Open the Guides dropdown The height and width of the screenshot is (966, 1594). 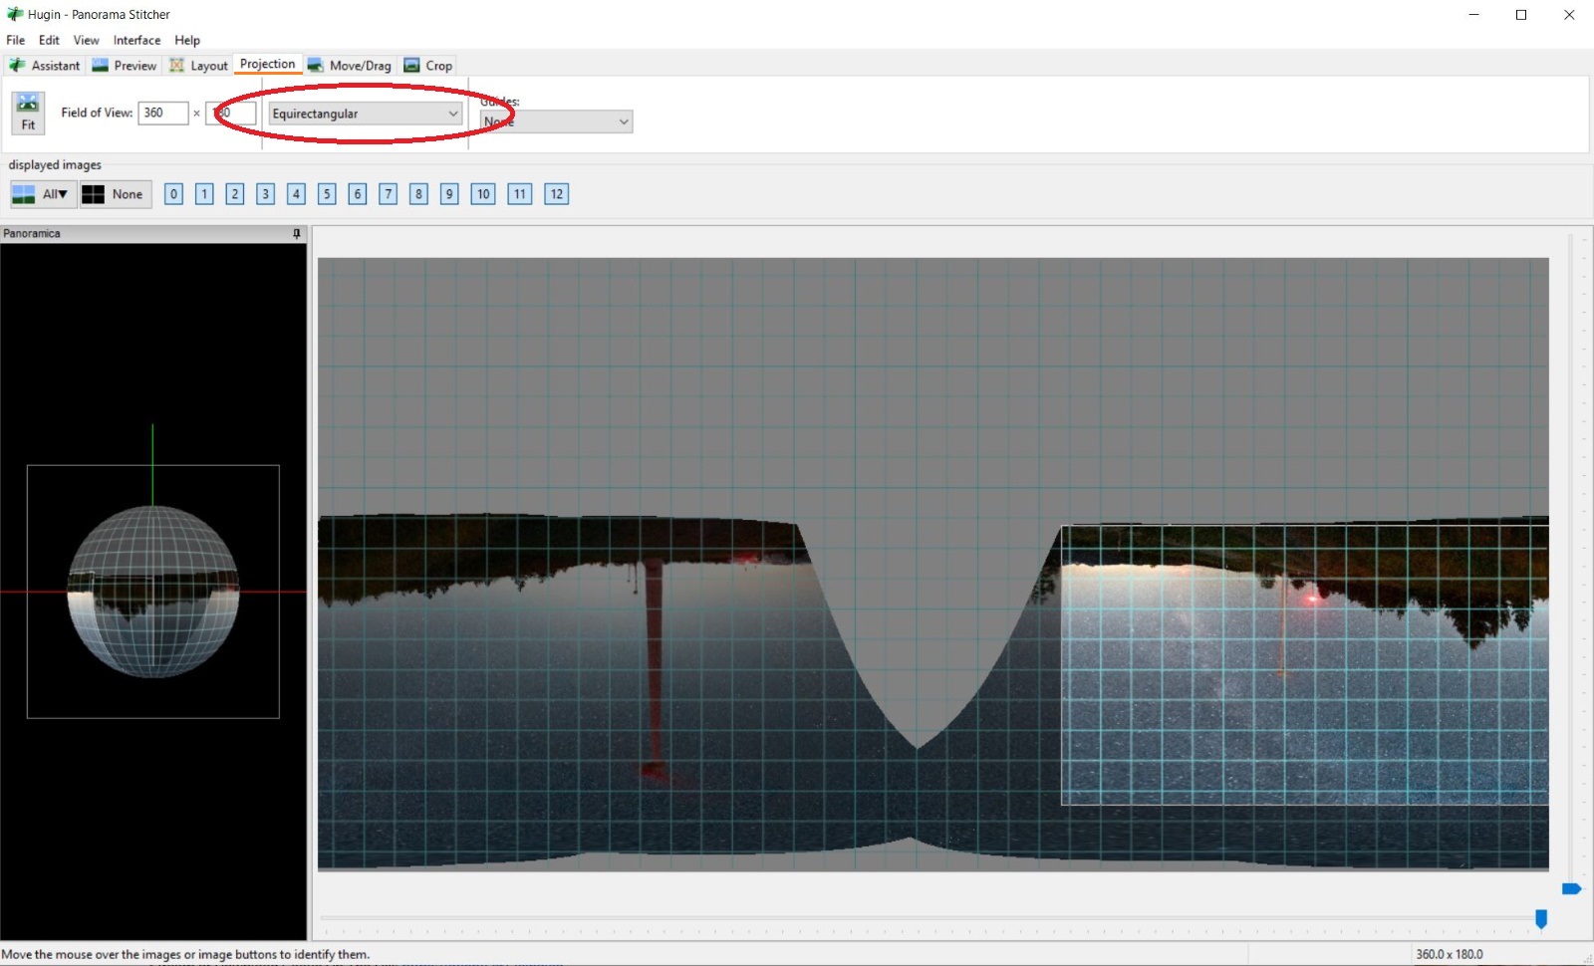click(x=556, y=121)
